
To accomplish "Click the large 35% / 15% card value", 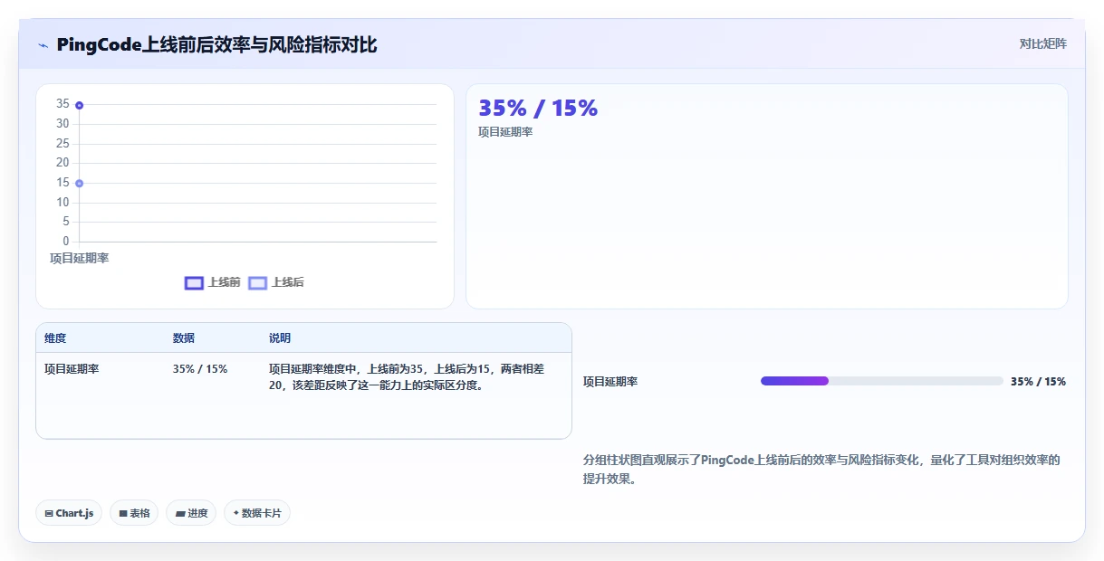I will (x=538, y=108).
